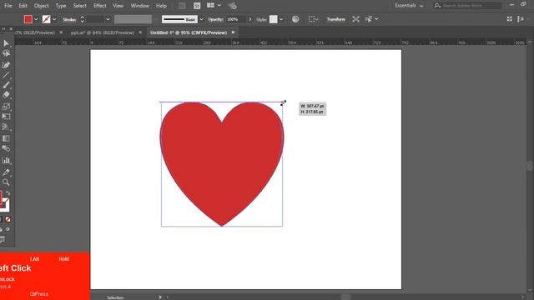This screenshot has height=300, width=534.
Task: Click the control panel grid icon
Action: pyautogui.click(x=510, y=19)
